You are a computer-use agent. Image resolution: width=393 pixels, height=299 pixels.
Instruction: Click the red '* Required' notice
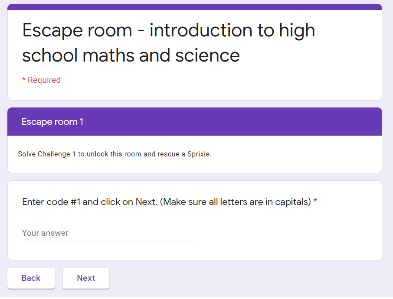[41, 80]
